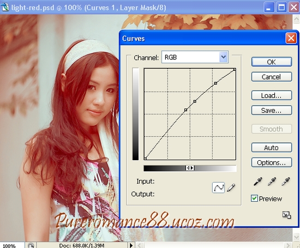This screenshot has height=248, width=300.
Task: Choose the curve point editing tool
Action: [x=218, y=187]
